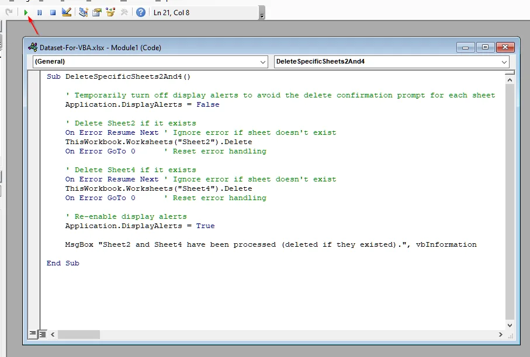Switch to Full Module View button

(x=43, y=334)
